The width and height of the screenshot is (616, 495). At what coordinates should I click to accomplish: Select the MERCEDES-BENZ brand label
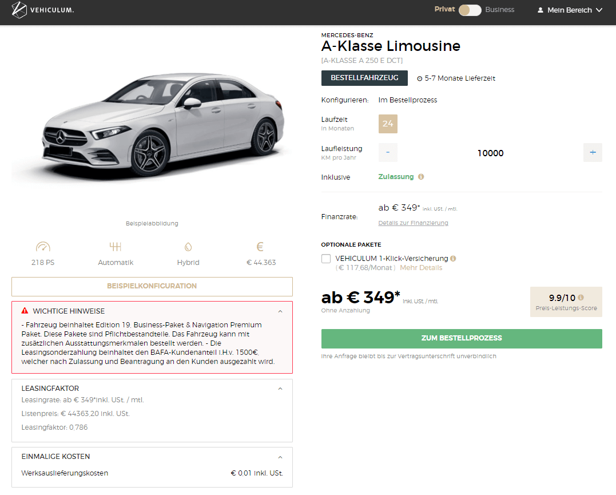(x=347, y=35)
